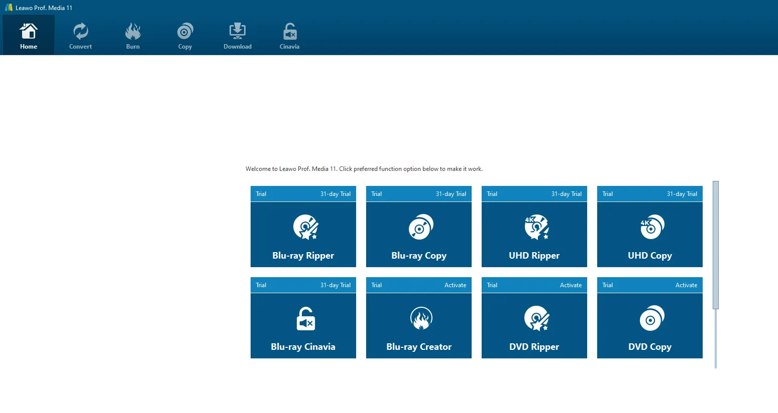Click the UHD Copy 4K disc icon

click(652, 227)
